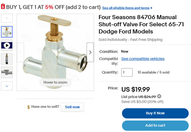Viewport: 191px width, 132px height.
Task: Select the third thumbnail showing upright valve
Action: pos(7,59)
